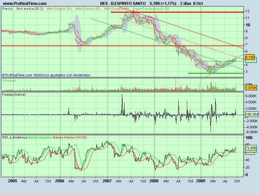Click the 'RSI, z.dinámica' panel label
The height and width of the screenshot is (195, 260).
pos(15,137)
